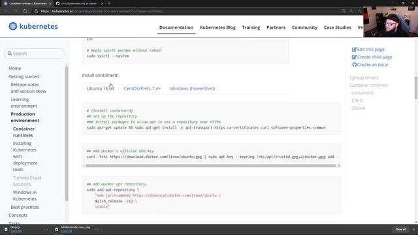
Task: Click the Create an issue link
Action: 372,65
